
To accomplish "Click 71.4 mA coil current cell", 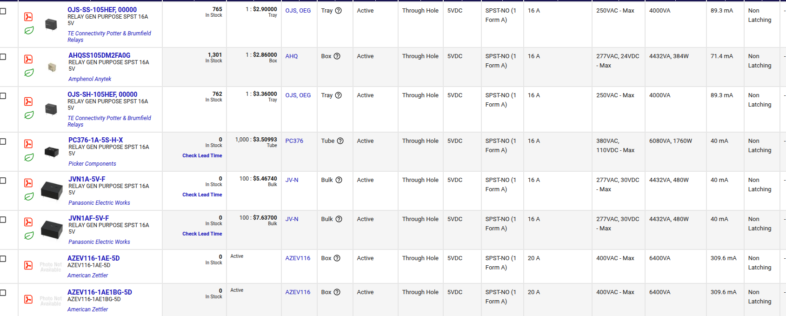I will tap(721, 56).
